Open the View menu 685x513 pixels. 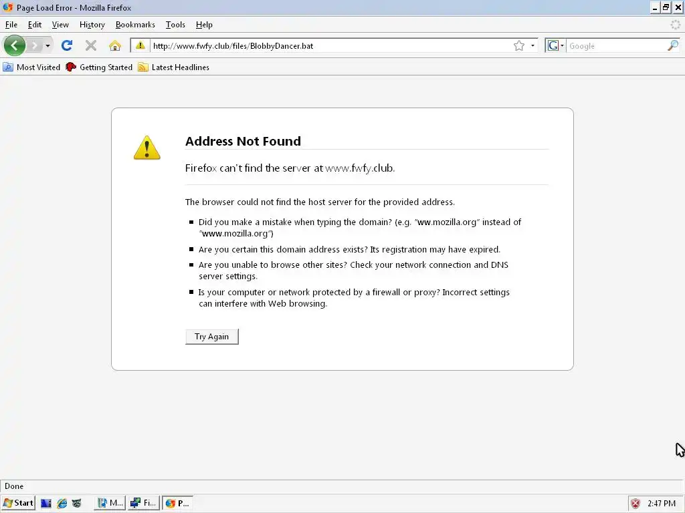coord(60,25)
